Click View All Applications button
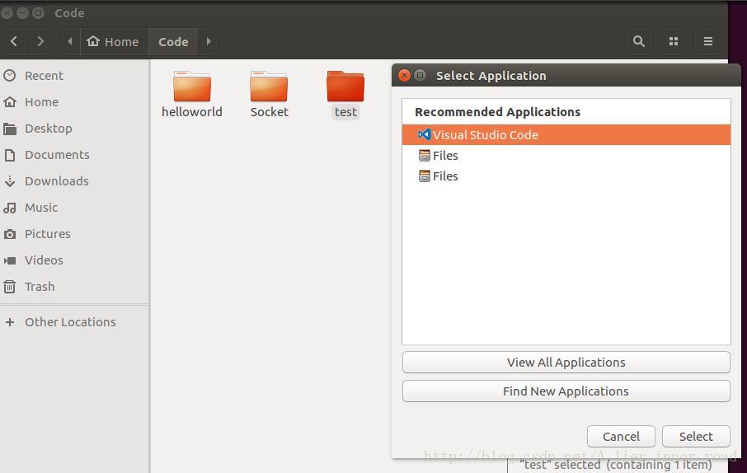747x473 pixels. 566,363
